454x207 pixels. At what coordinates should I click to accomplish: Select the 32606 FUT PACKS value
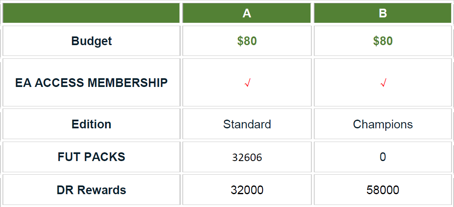tap(247, 157)
